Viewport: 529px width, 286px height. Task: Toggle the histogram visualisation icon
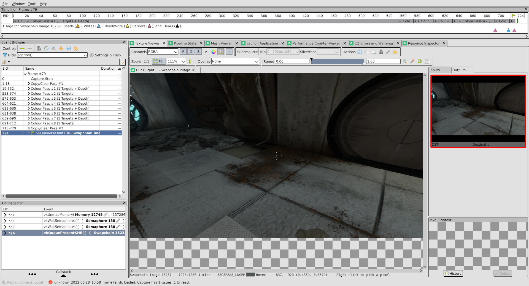coord(427,61)
